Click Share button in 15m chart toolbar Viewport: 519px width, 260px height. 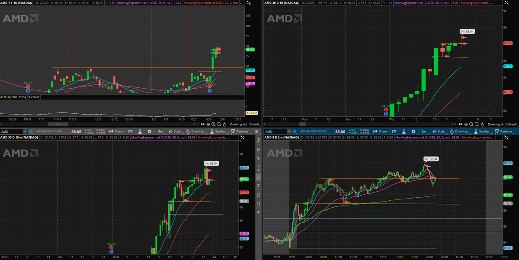116,132
